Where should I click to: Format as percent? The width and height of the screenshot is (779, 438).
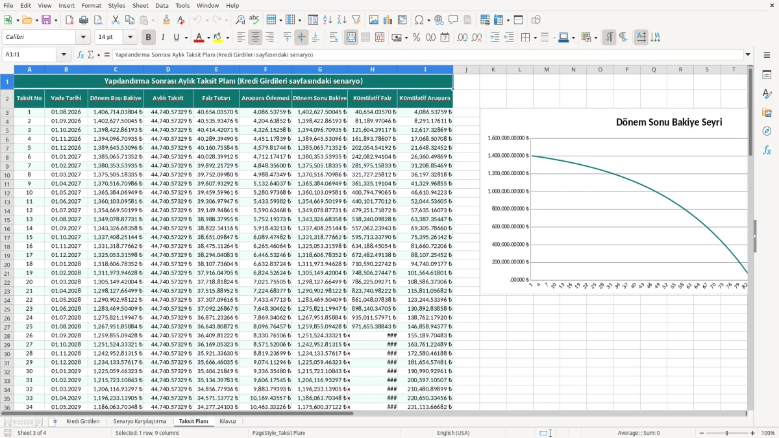pos(416,38)
